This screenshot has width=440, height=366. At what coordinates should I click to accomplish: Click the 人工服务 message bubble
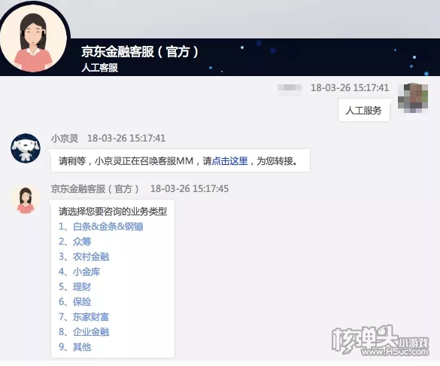point(364,110)
